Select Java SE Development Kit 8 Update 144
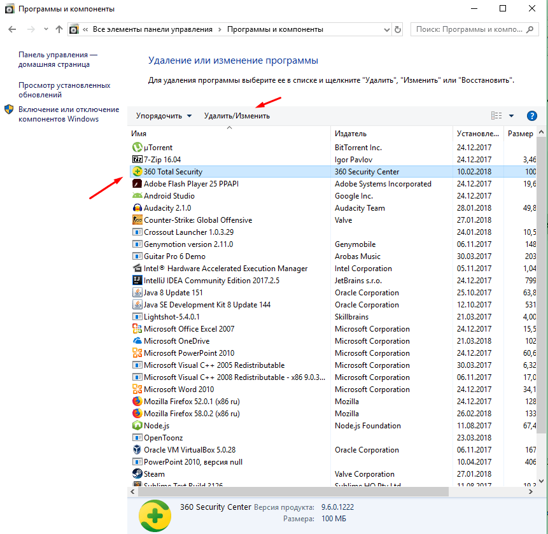The width and height of the screenshot is (548, 534). [333, 305]
